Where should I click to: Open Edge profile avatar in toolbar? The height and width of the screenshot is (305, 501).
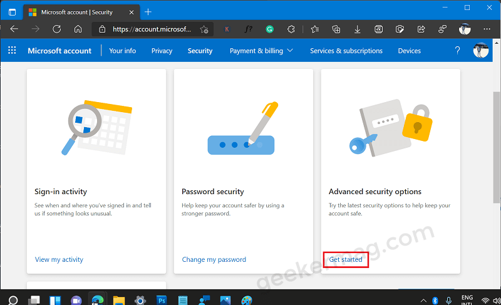[465, 29]
